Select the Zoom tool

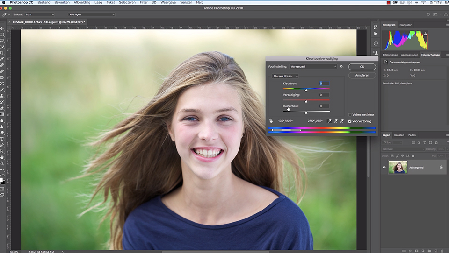point(2,163)
